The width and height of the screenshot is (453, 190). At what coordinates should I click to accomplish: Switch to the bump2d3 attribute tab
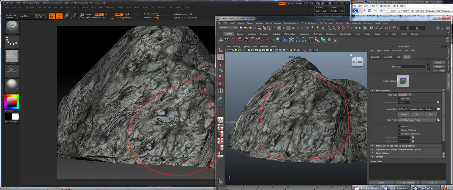point(388,57)
